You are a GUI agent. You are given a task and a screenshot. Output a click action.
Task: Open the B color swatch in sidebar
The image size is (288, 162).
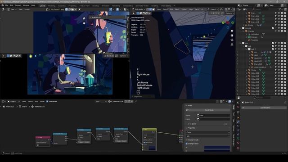(217, 151)
